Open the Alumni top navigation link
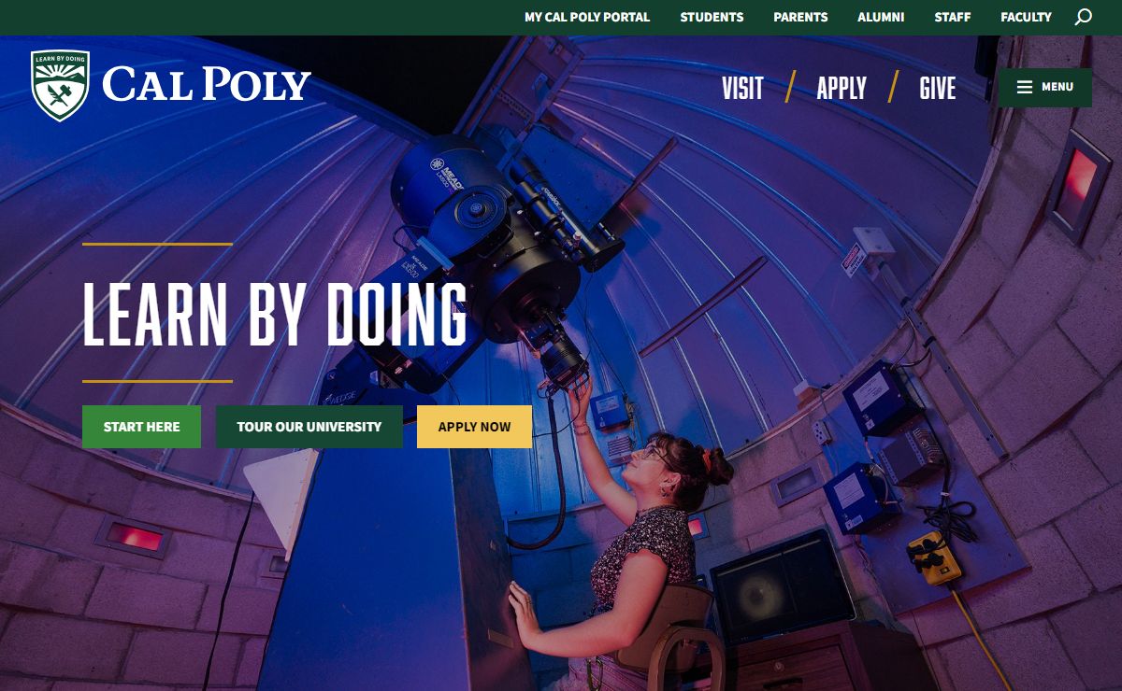Screen dimensions: 1122x691 tap(881, 17)
